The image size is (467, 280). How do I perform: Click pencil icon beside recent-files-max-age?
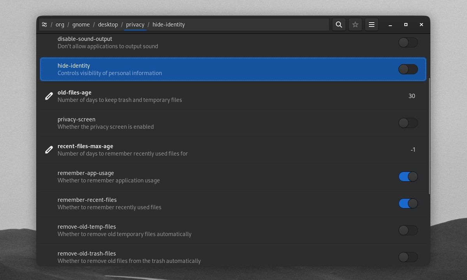click(49, 150)
